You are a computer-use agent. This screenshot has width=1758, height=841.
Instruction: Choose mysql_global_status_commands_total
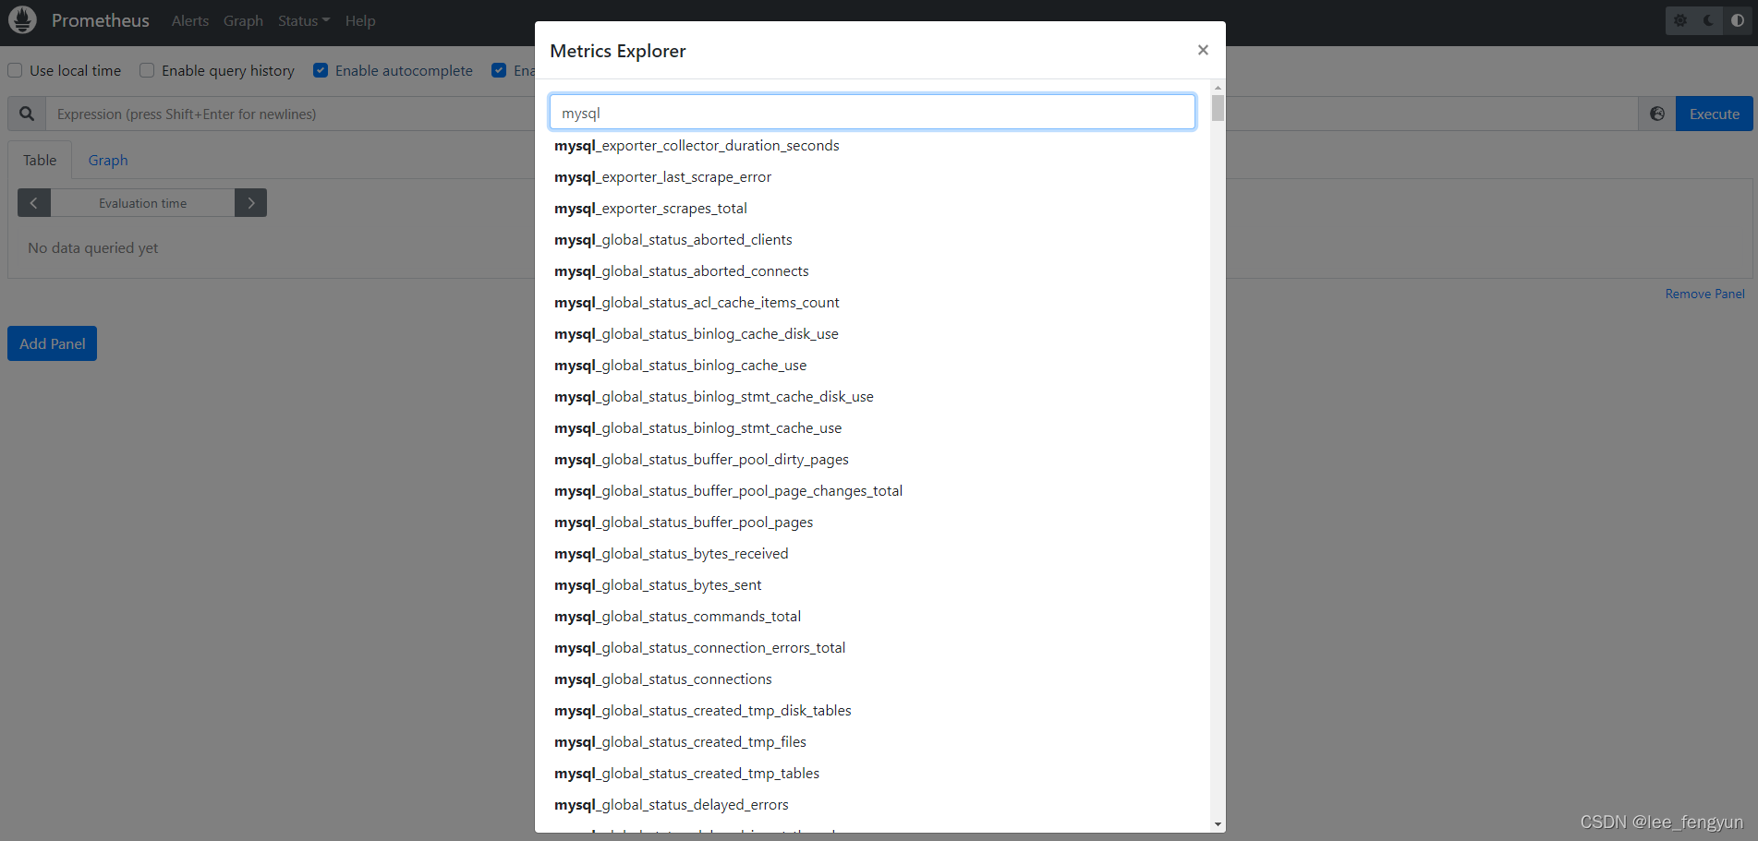pos(677,617)
